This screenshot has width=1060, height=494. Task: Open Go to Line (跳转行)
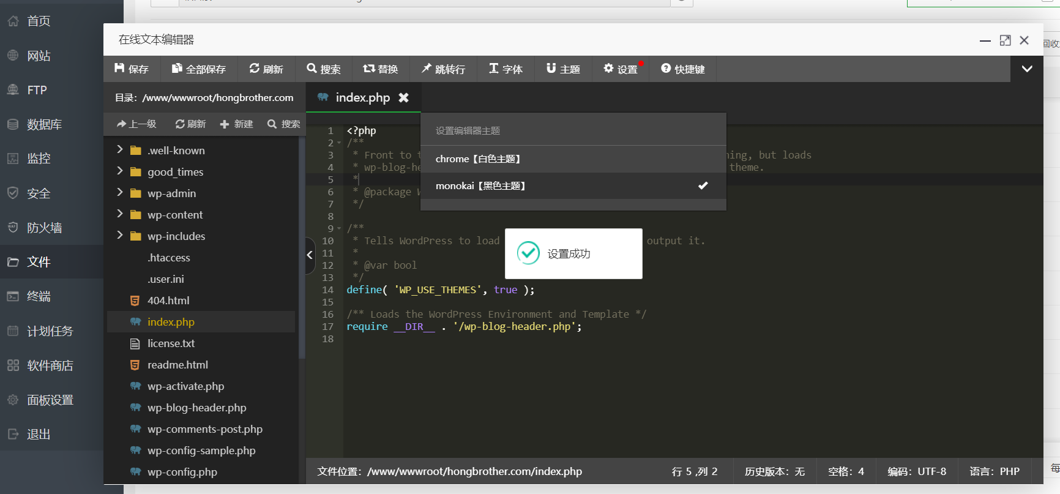pyautogui.click(x=443, y=69)
